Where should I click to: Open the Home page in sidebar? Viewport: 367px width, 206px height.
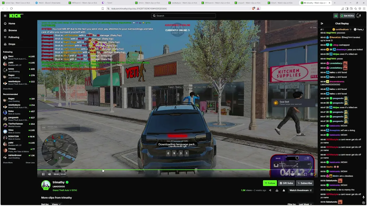coord(12,23)
